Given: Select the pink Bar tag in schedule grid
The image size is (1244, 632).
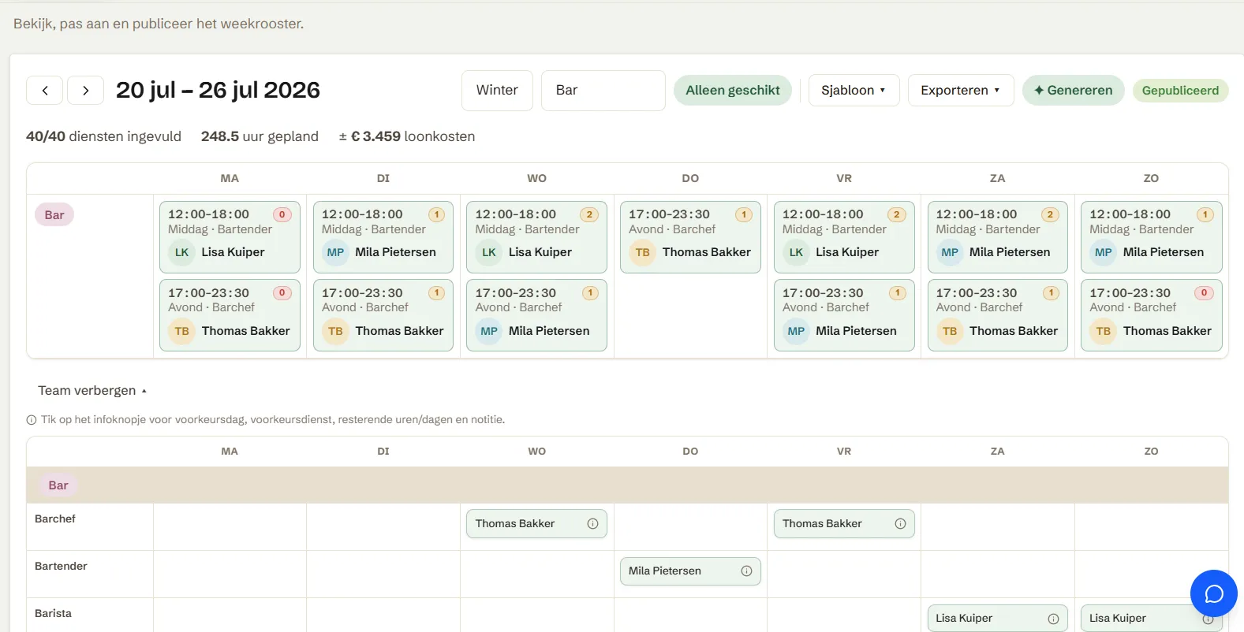Looking at the screenshot, I should 54,215.
